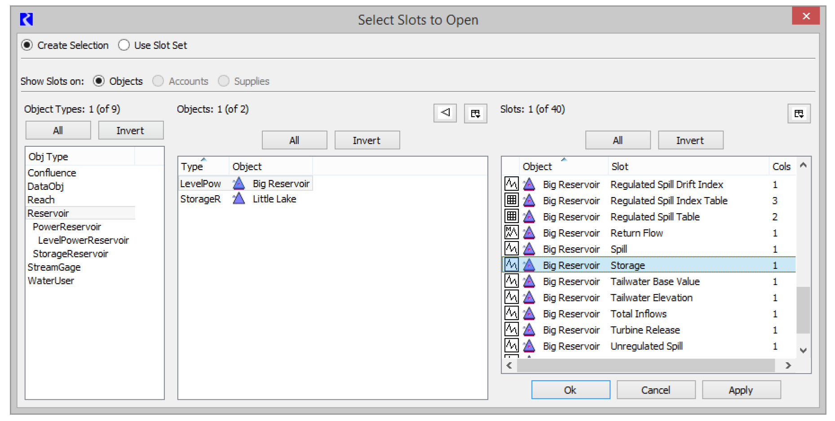
Task: Click the RiverWare logo icon in title bar
Action: (x=27, y=19)
